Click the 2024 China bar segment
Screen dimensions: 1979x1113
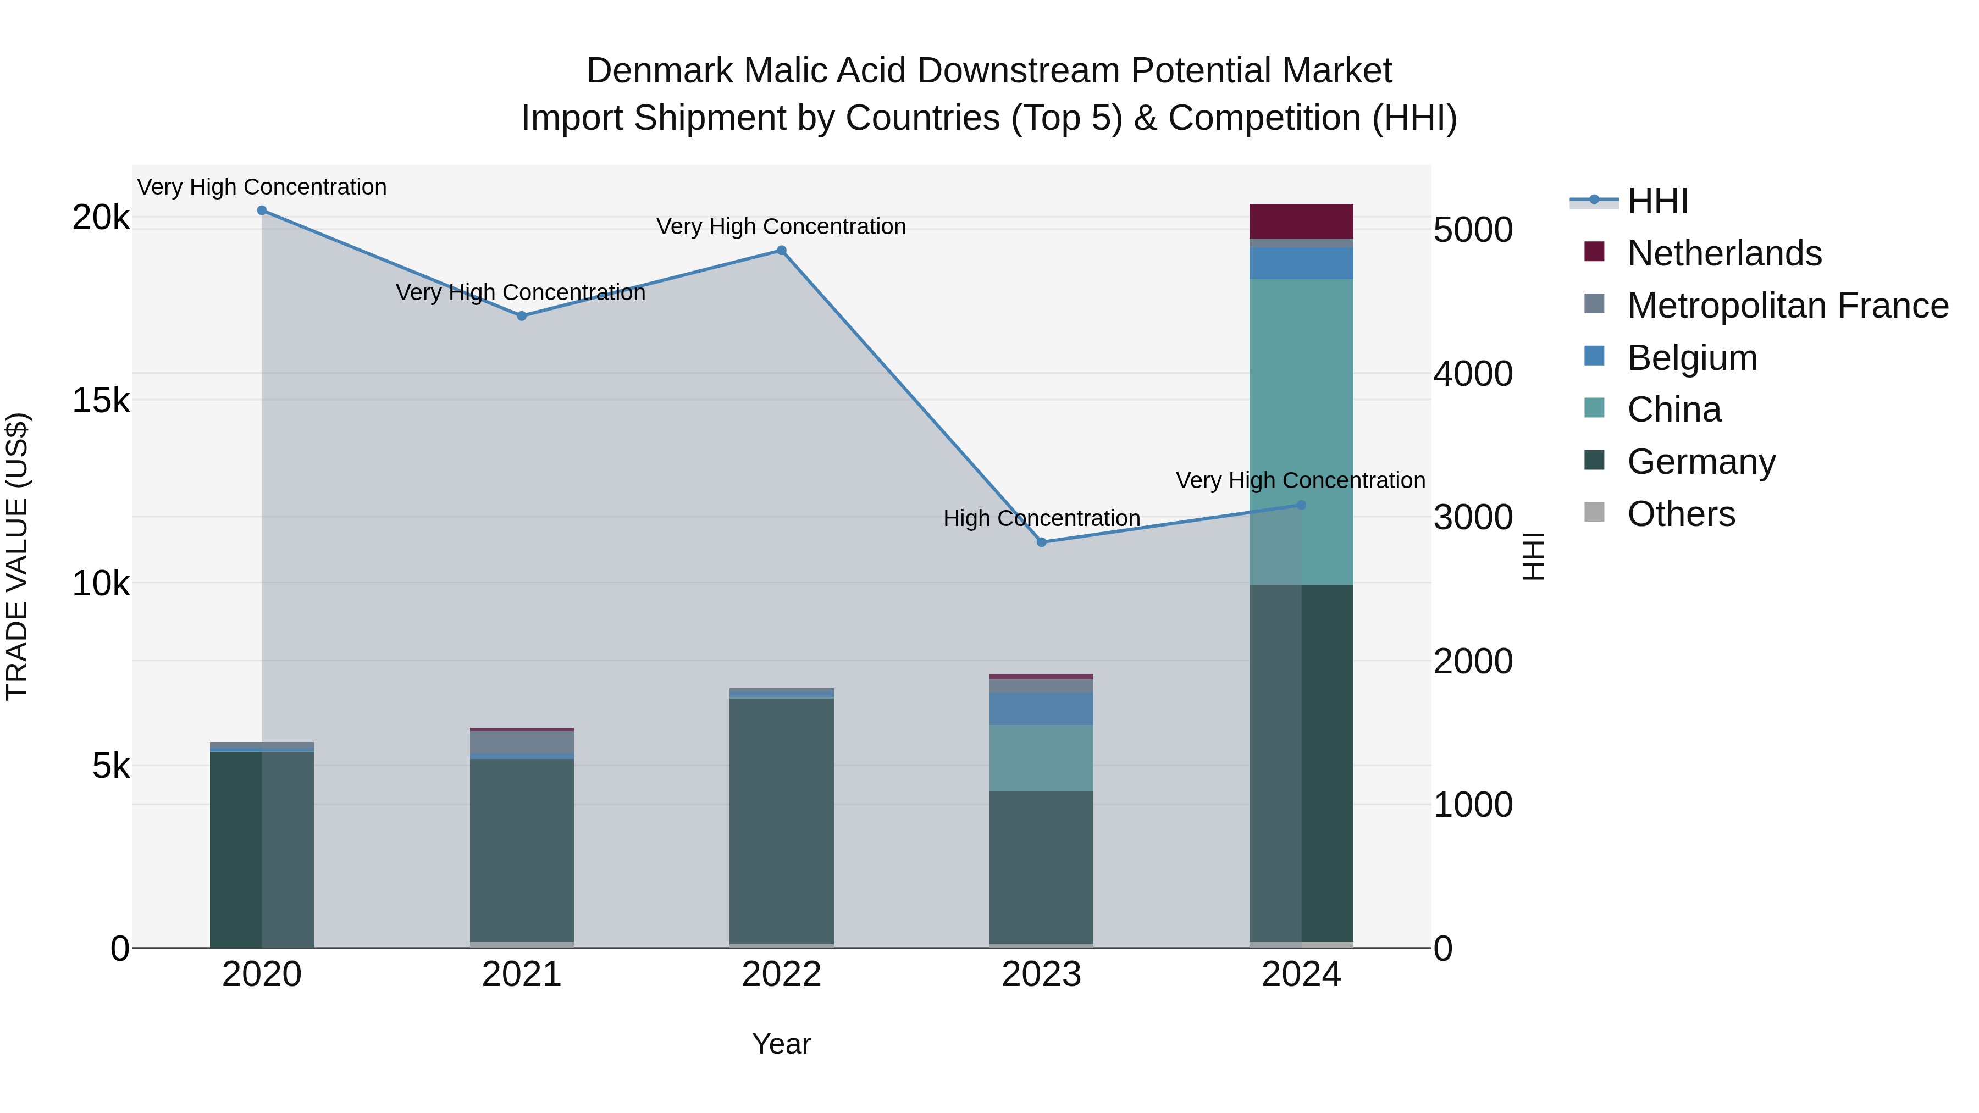click(x=1301, y=431)
